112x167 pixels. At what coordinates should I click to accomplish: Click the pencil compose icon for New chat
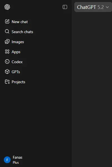(x=7, y=22)
